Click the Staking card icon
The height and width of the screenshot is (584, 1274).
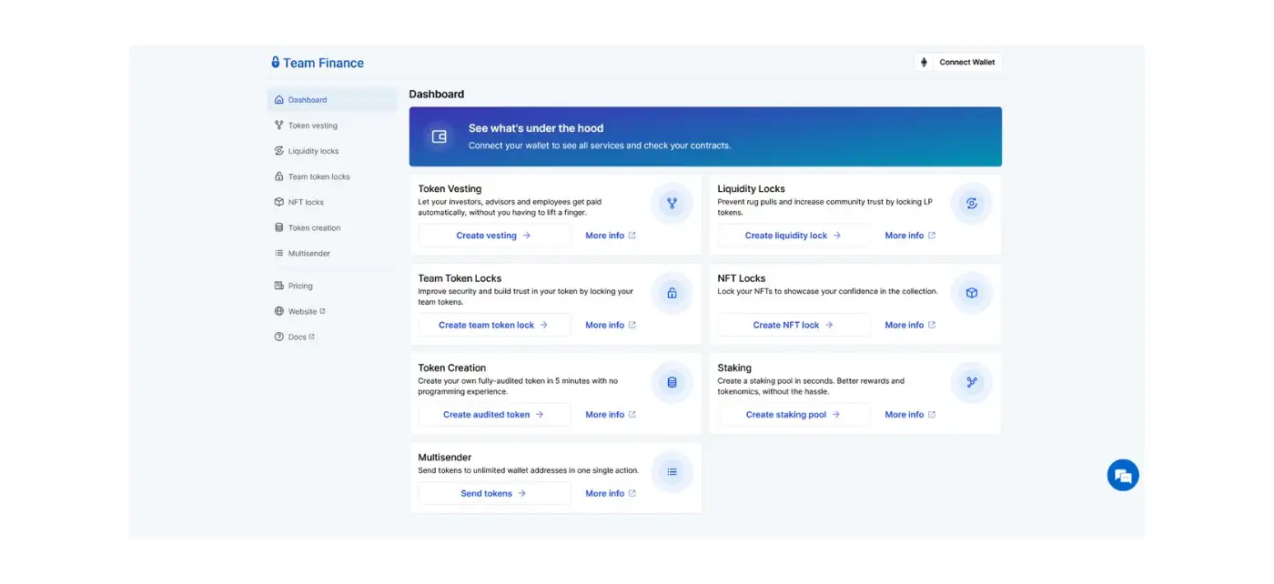(x=971, y=382)
